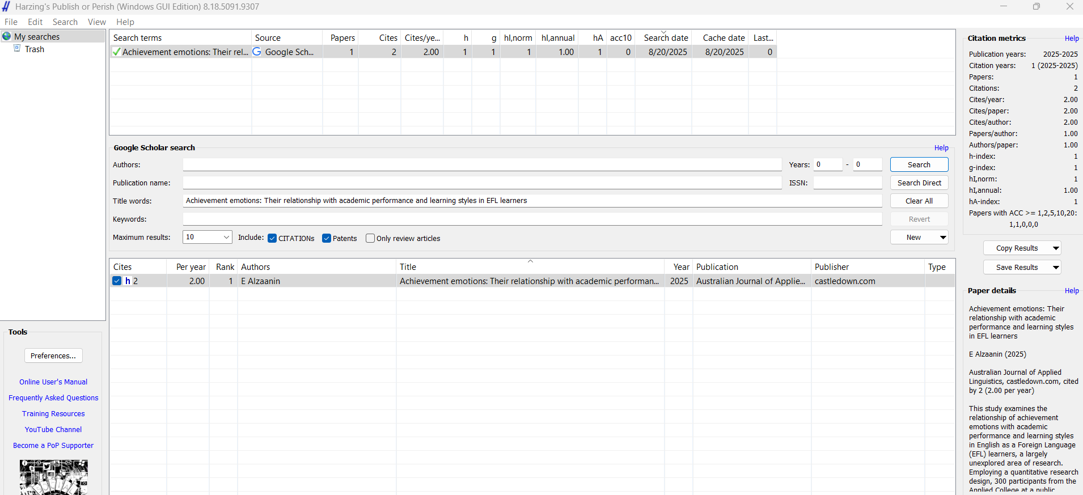This screenshot has width=1083, height=495.
Task: Click the green checkmark icon in search row
Action: pyautogui.click(x=117, y=52)
